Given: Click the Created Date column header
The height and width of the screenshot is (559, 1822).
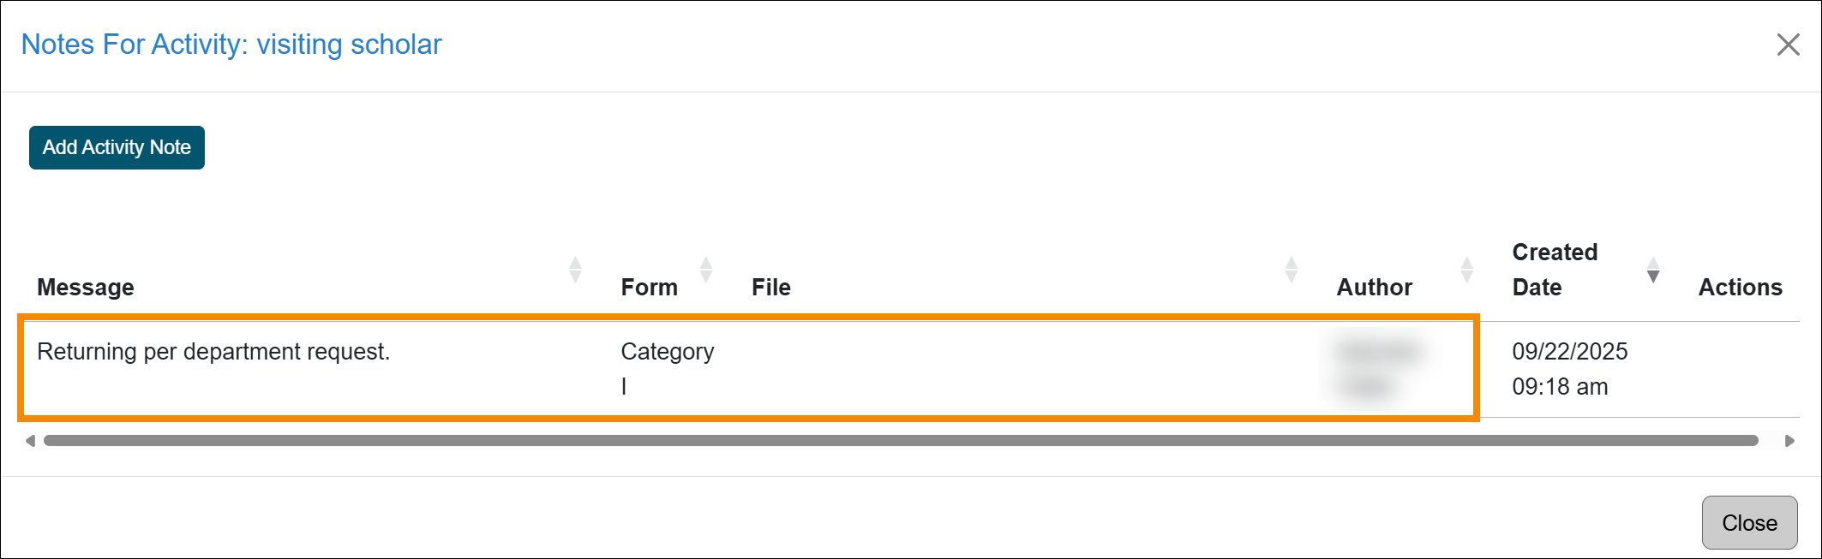Looking at the screenshot, I should click(1554, 270).
